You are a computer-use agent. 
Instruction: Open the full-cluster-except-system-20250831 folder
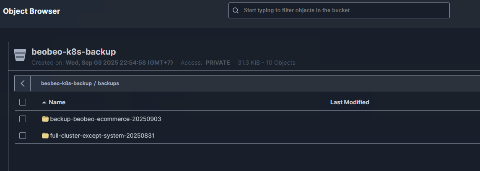102,136
